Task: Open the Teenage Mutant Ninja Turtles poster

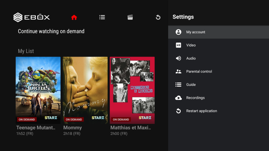Action: click(x=38, y=90)
